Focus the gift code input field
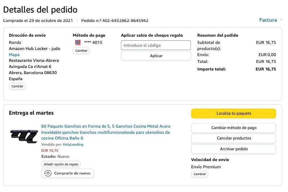 156,45
